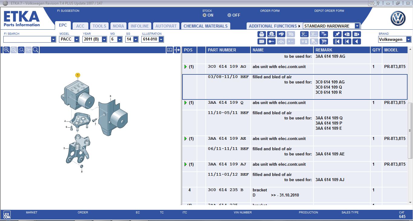The height and width of the screenshot is (221, 413).
Task: Set STOCK option to OFF
Action: tap(229, 15)
